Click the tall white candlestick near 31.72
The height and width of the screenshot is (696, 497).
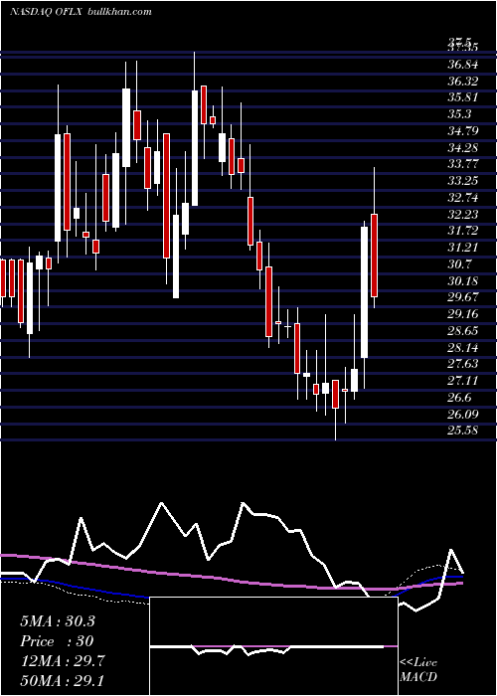(365, 292)
